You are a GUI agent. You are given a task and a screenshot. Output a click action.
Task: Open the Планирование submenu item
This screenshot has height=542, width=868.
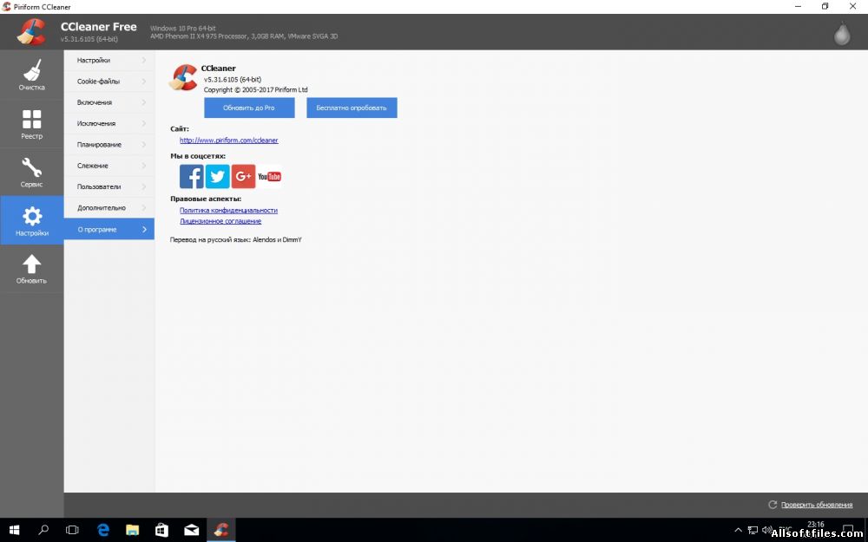[109, 144]
